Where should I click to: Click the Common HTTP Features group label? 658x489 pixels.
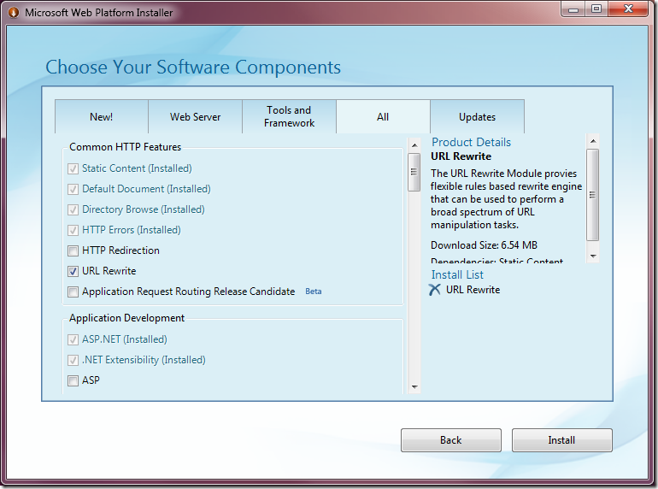(125, 147)
